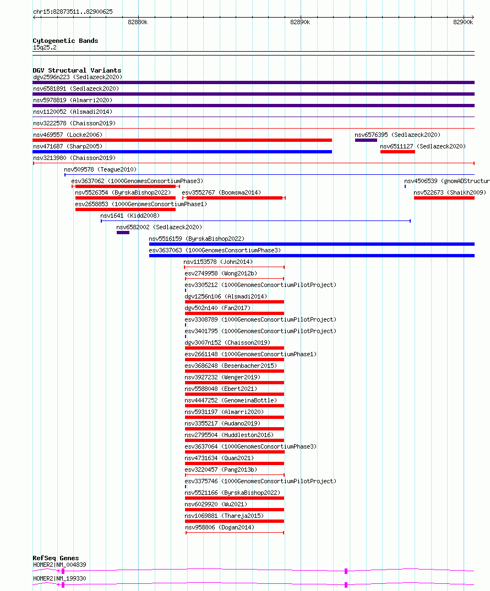Click the red bar of nsv469557
The width and height of the screenshot is (490, 591).
[x=182, y=140]
